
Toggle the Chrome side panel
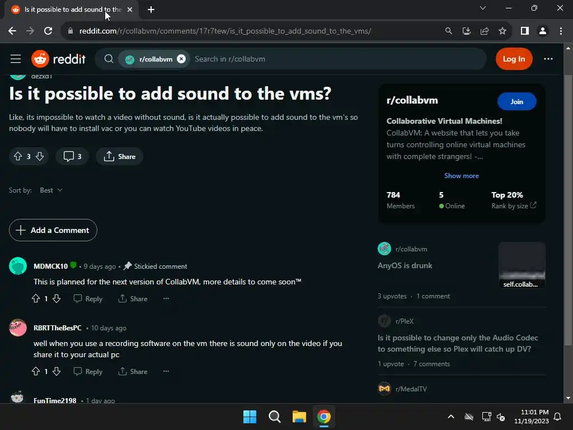click(525, 31)
